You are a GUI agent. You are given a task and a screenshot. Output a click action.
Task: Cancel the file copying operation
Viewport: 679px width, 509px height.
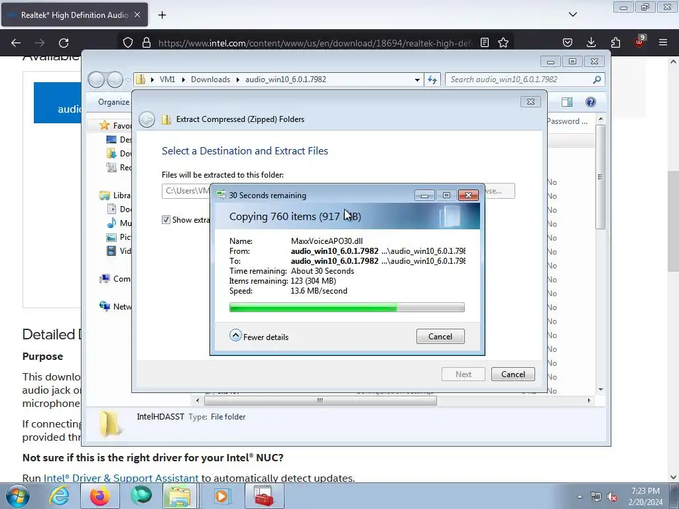tap(440, 336)
